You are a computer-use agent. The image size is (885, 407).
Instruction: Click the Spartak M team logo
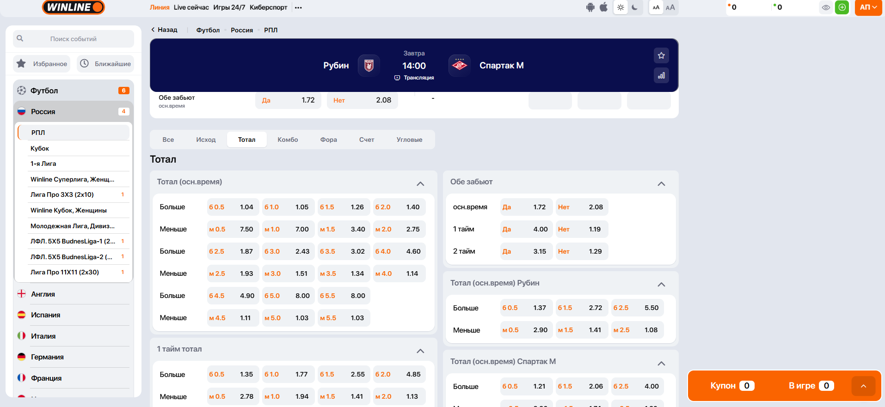(459, 66)
